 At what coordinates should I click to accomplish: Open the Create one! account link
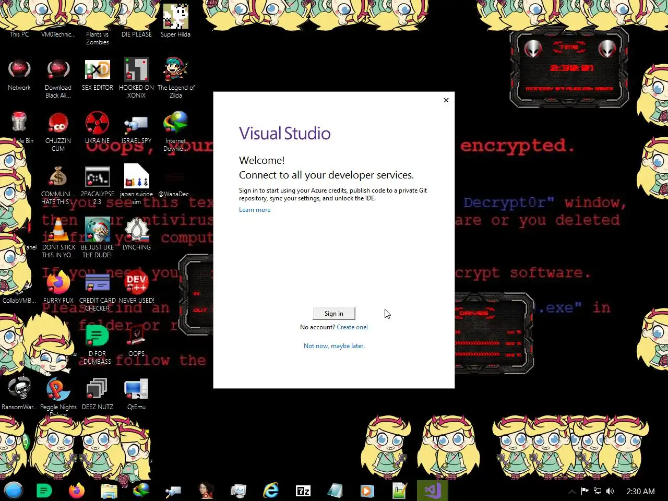tap(352, 327)
